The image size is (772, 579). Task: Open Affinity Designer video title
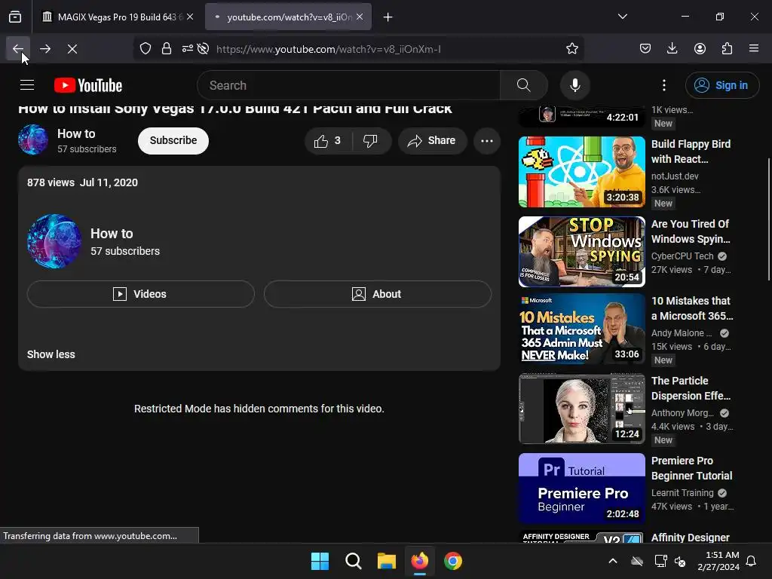coord(691,537)
